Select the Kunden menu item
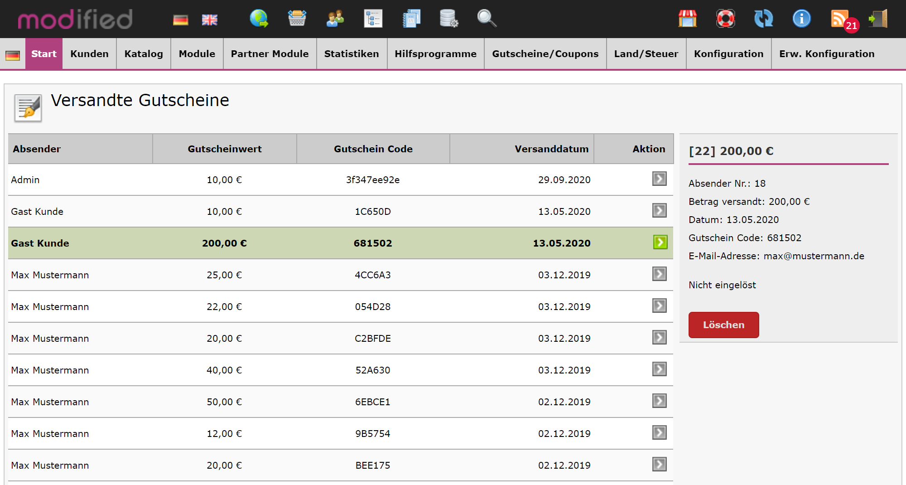The image size is (906, 485). click(89, 54)
